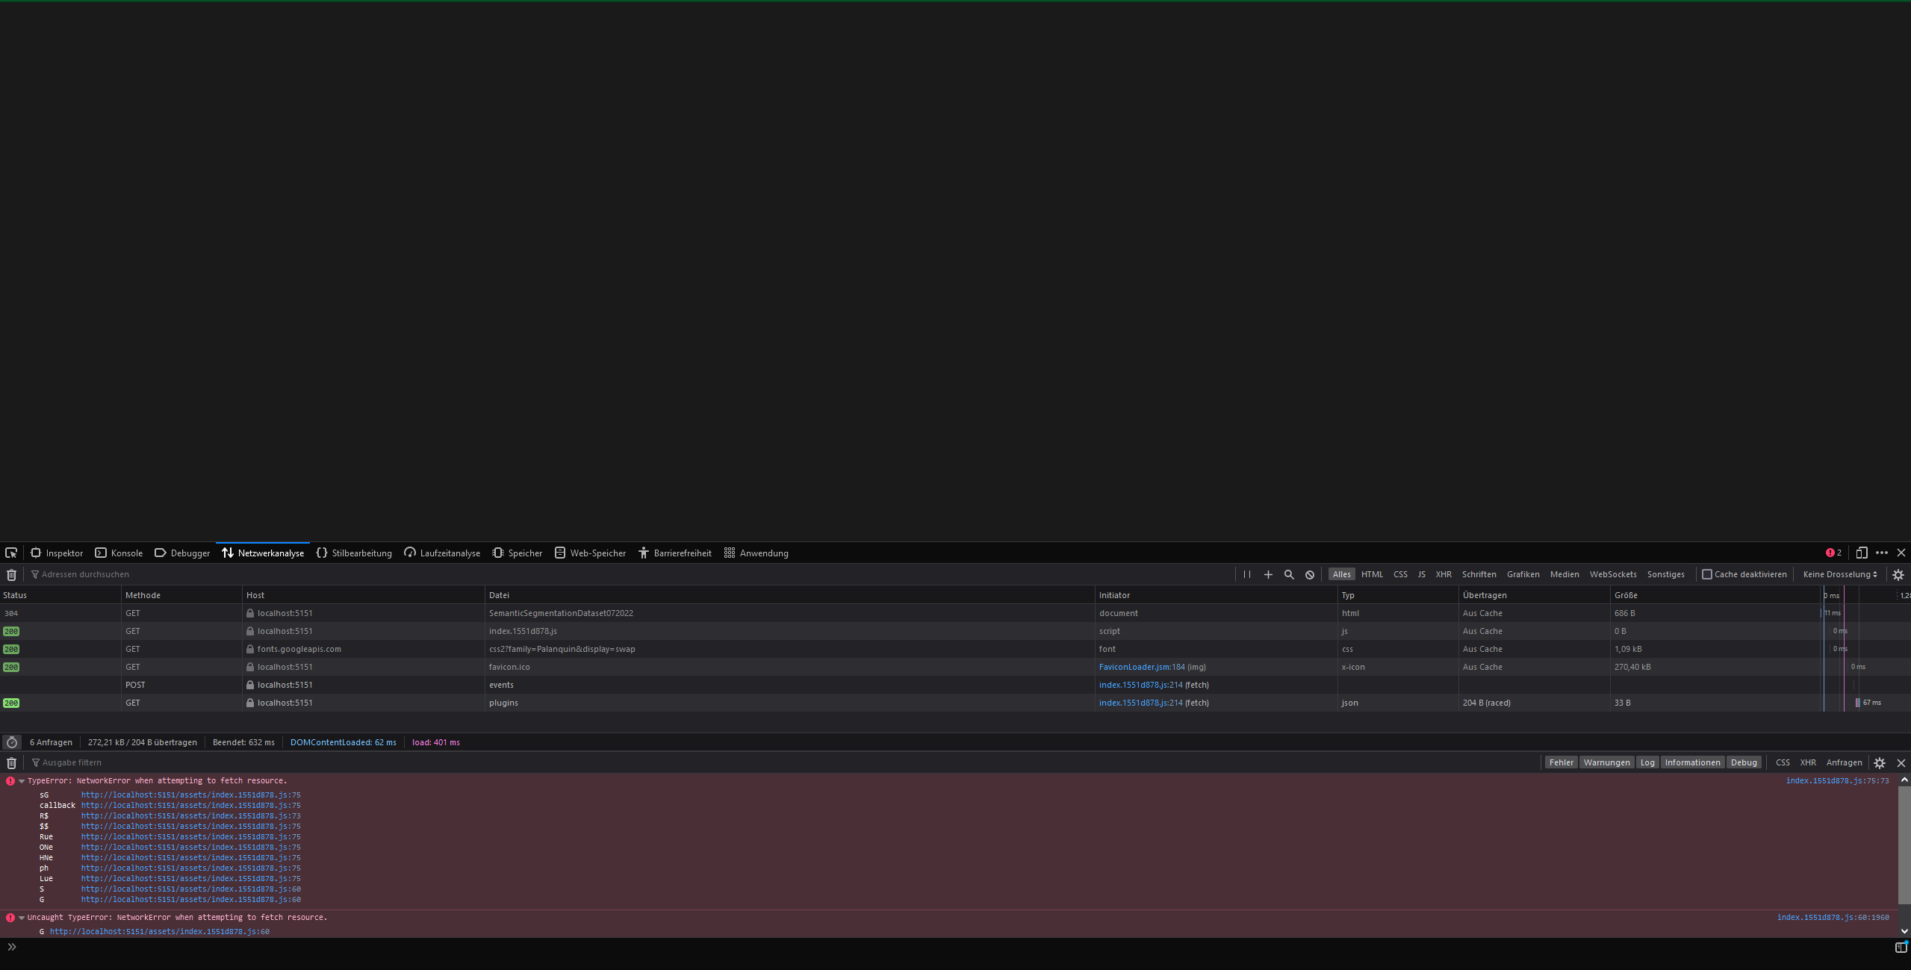Image resolution: width=1911 pixels, height=970 pixels.
Task: Click the Ausgabe filtern input field
Action: 71,762
